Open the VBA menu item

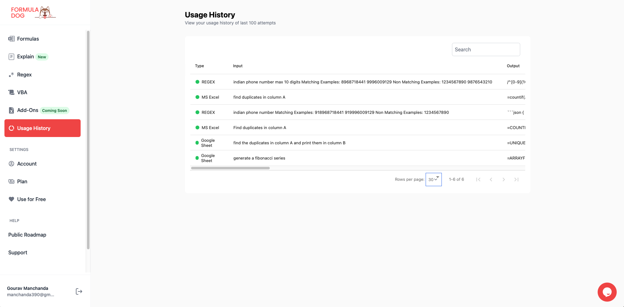click(x=43, y=92)
